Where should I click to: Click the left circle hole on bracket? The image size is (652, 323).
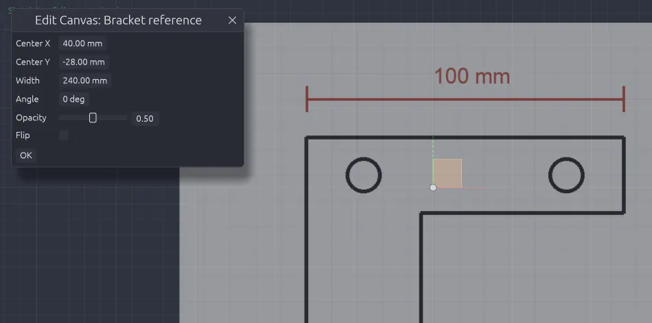(x=364, y=175)
